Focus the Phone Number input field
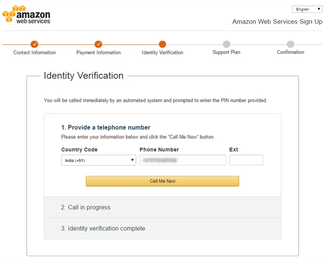 point(183,160)
